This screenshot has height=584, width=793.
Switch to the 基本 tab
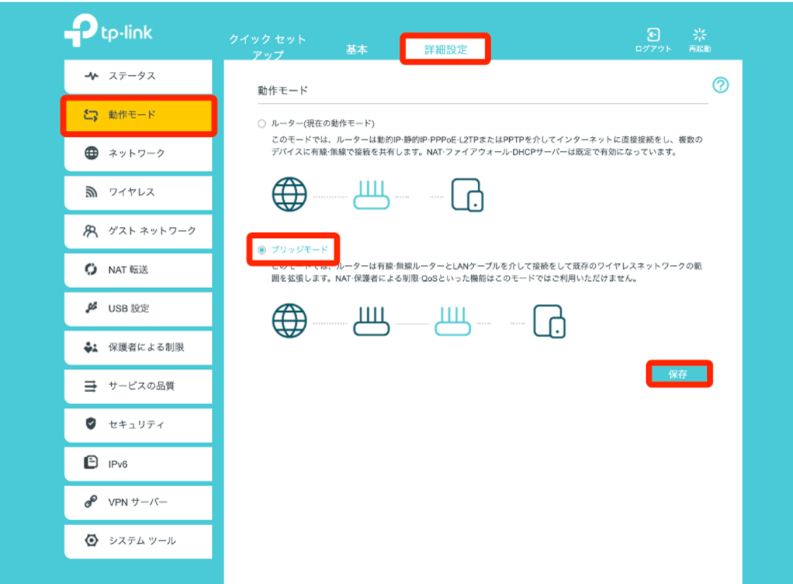(356, 48)
